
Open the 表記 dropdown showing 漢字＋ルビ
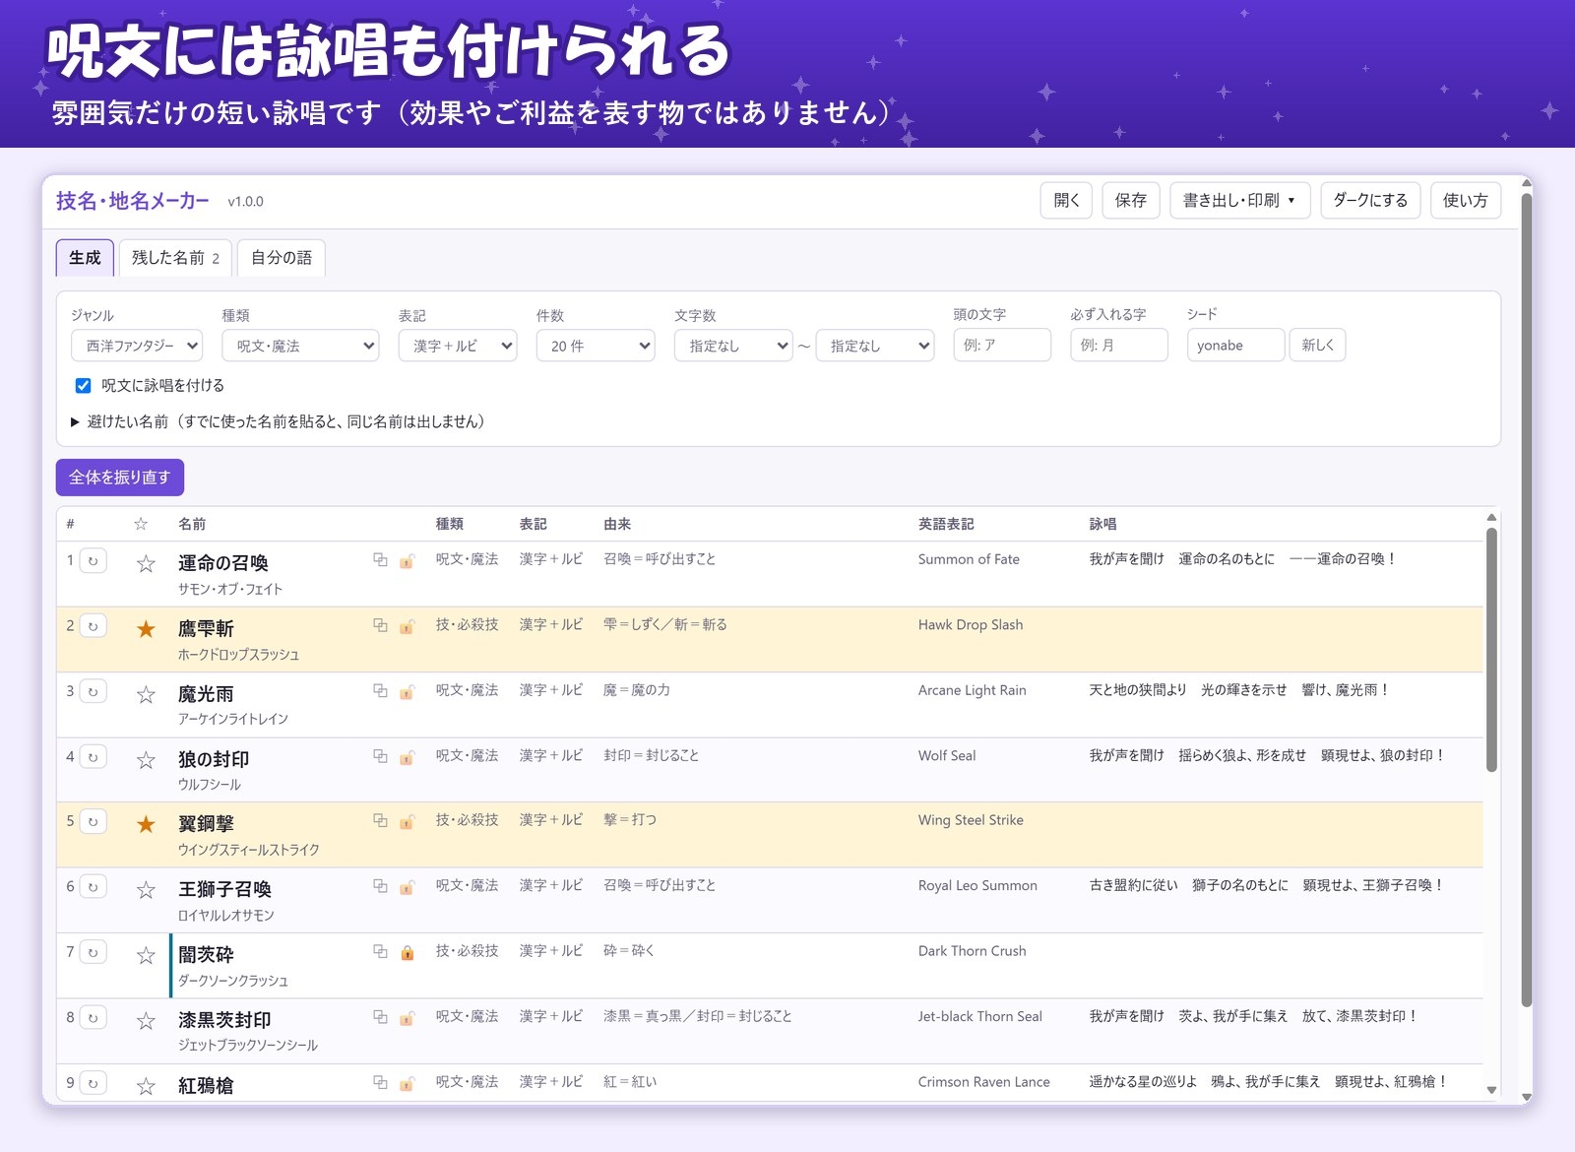point(458,346)
